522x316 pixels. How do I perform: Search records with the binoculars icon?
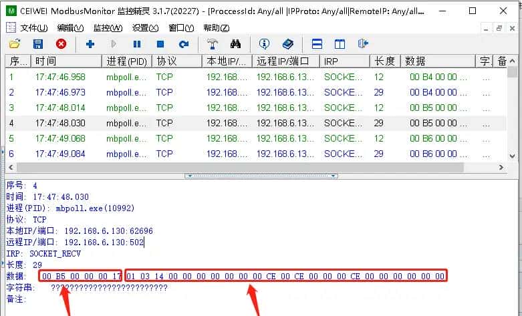pos(235,44)
